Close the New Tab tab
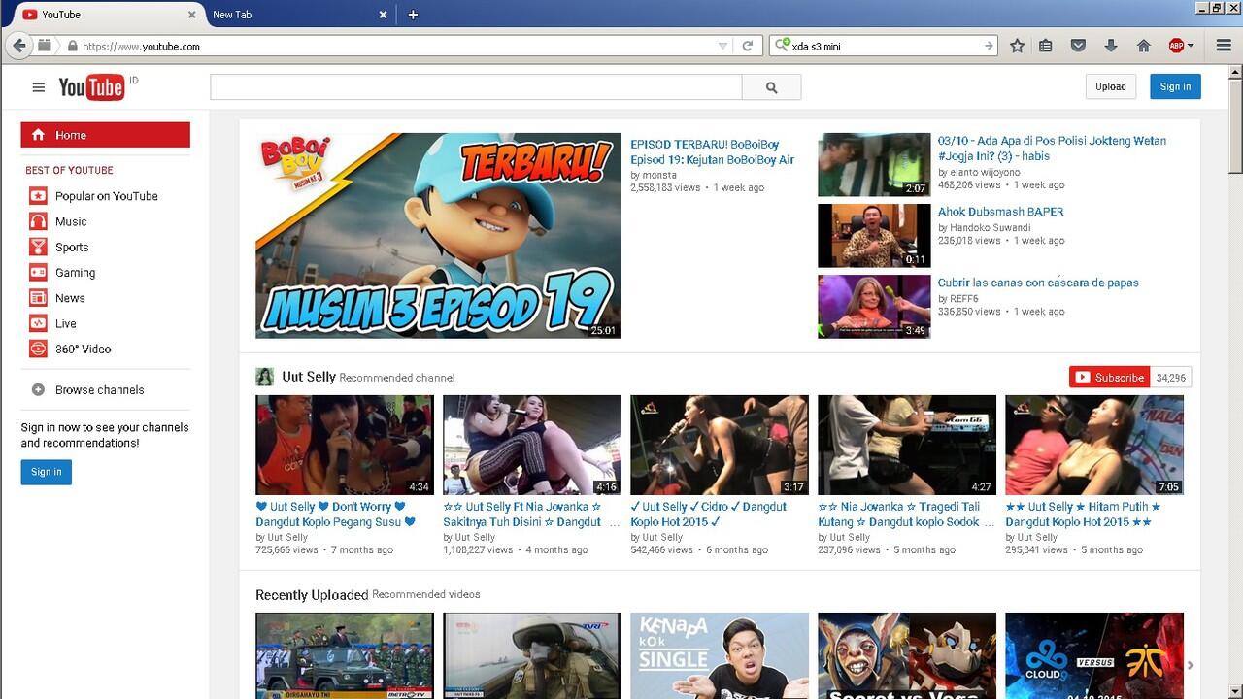This screenshot has height=699, width=1243. click(383, 15)
